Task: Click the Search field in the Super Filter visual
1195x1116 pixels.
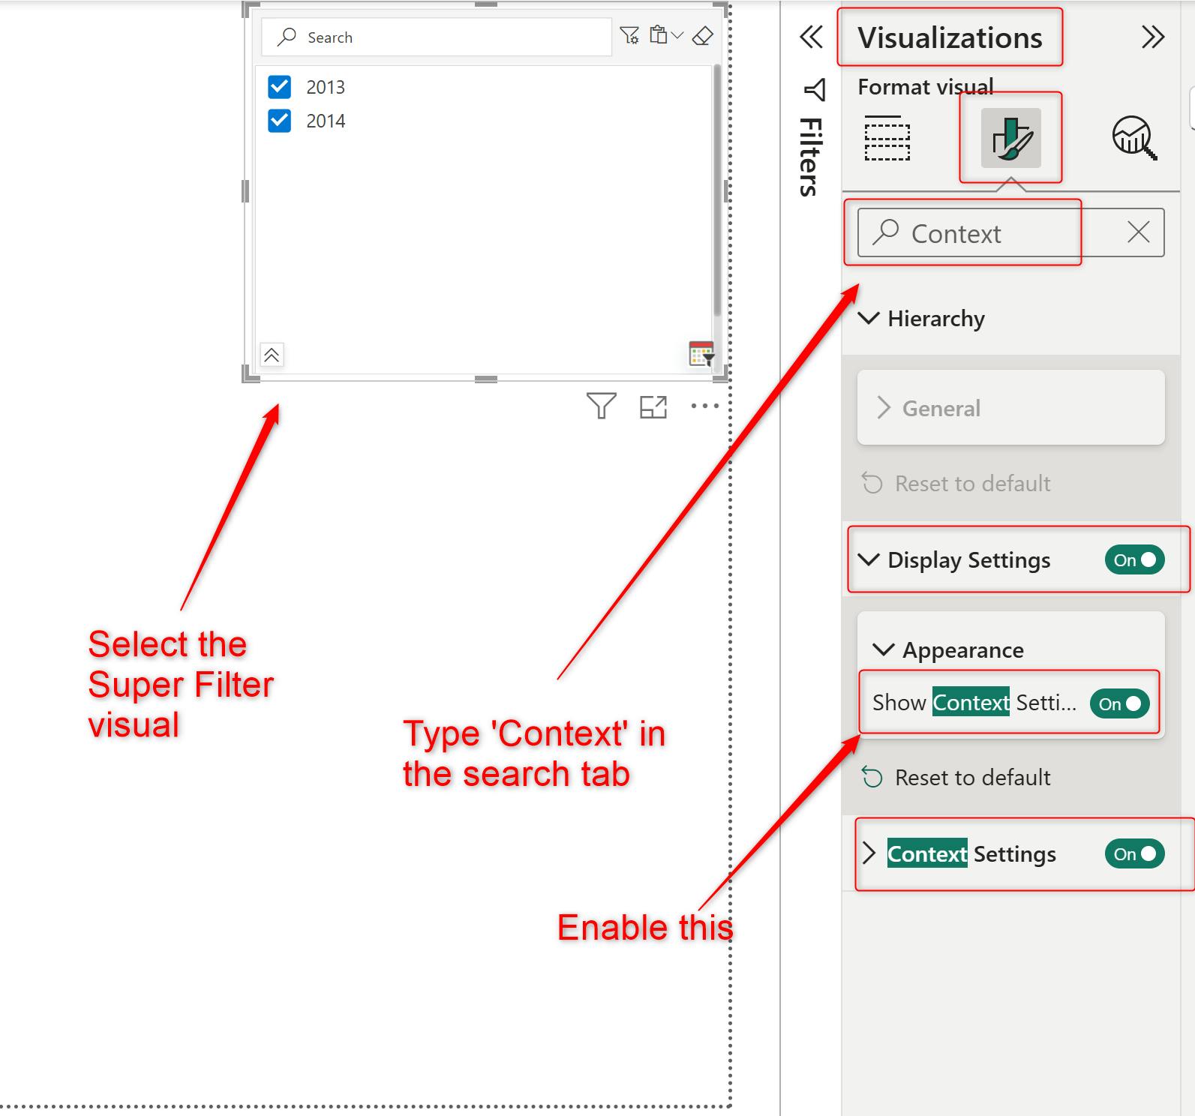Action: coord(437,37)
